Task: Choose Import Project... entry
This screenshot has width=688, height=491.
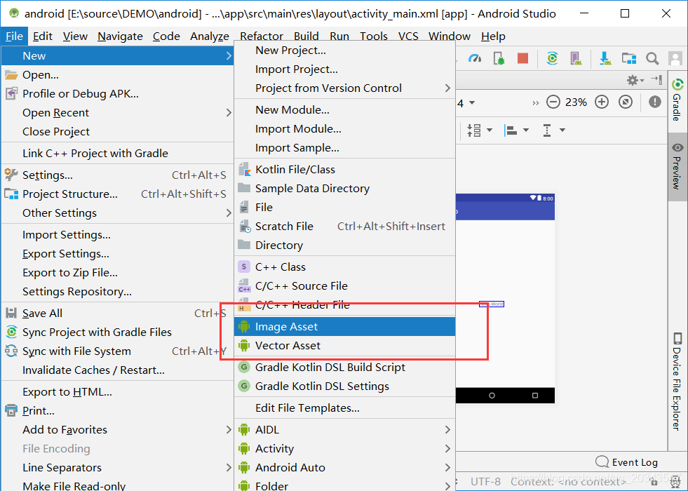Action: (344, 69)
